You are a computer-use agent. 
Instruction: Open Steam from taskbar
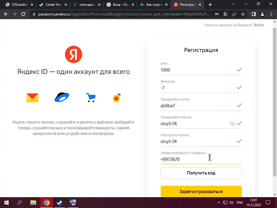(60, 203)
